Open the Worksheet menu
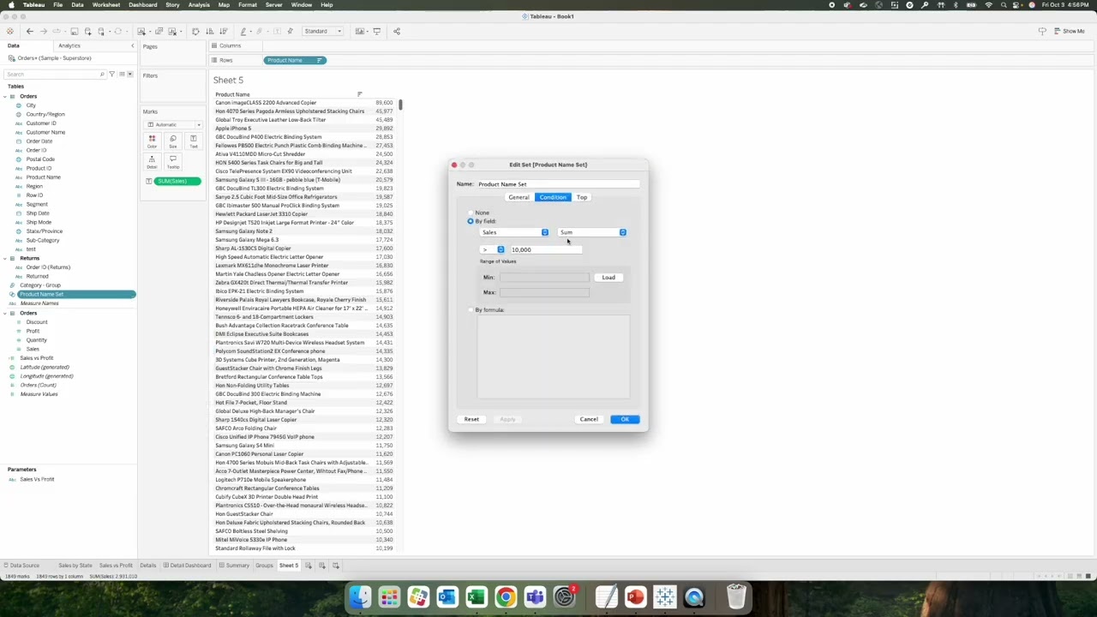This screenshot has width=1097, height=617. click(106, 5)
